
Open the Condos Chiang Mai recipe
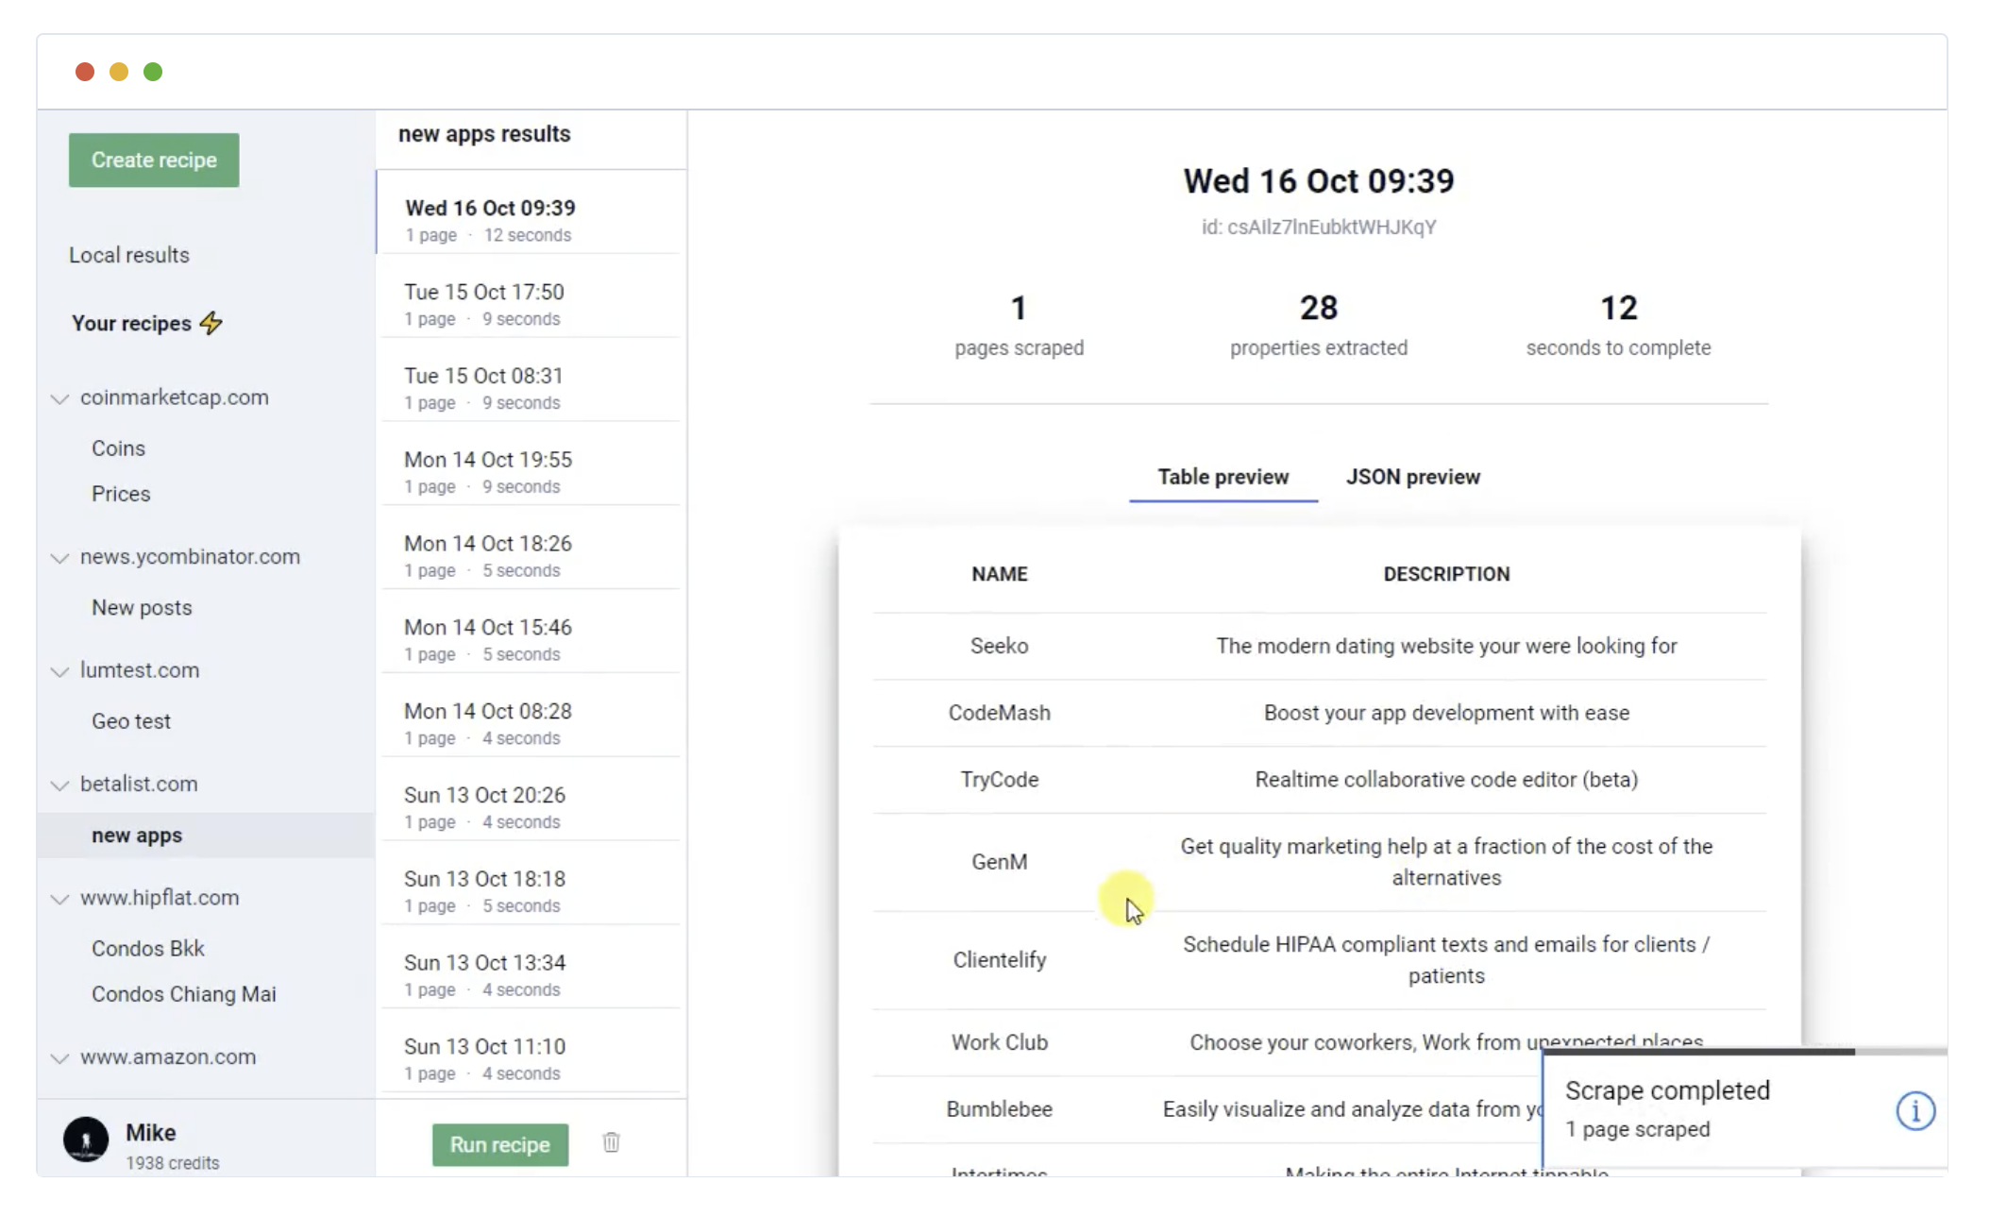184,994
